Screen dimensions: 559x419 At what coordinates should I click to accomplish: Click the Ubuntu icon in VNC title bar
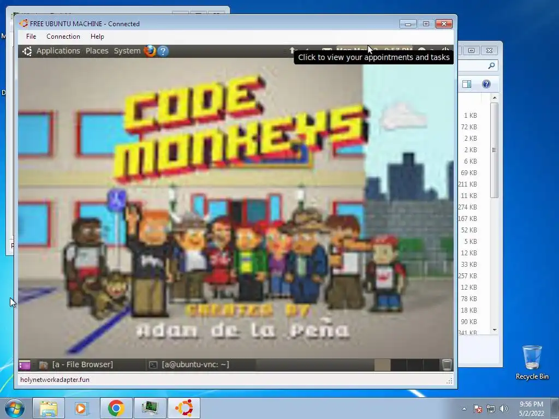pyautogui.click(x=24, y=23)
